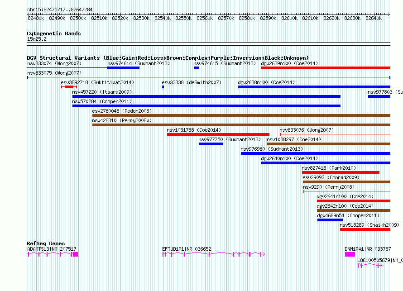Click the nsv977750 (Sudmant2013) blue bar

coord(211,144)
